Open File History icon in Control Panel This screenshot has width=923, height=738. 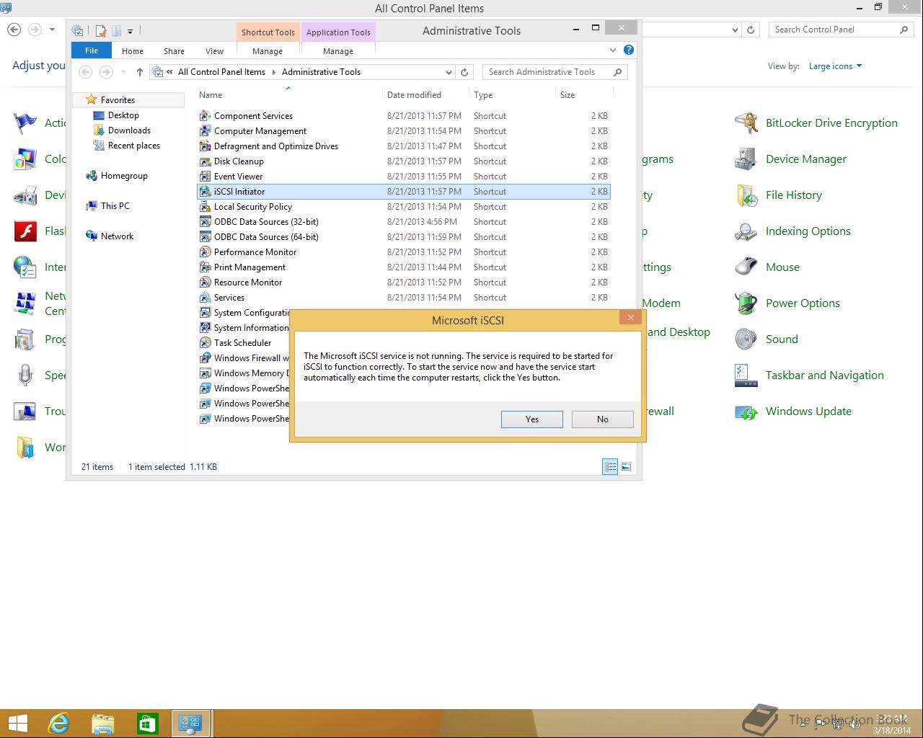(746, 195)
